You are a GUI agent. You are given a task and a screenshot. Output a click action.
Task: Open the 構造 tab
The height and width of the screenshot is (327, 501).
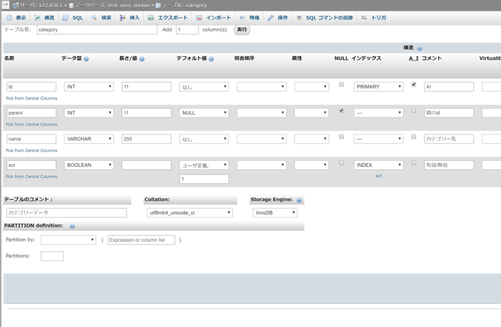(x=44, y=18)
